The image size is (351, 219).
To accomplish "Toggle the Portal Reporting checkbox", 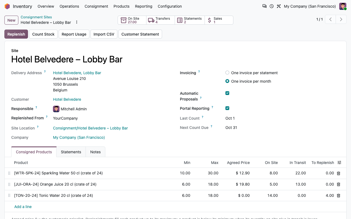I will point(227,108).
